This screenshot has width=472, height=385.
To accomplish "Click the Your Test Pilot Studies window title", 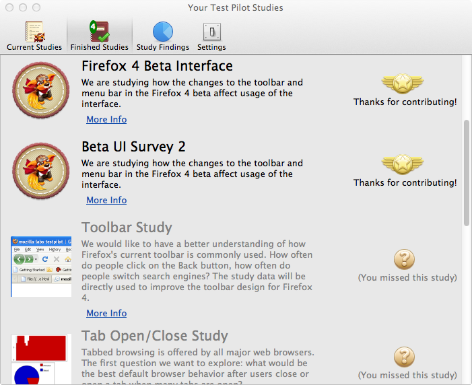I will (236, 7).
